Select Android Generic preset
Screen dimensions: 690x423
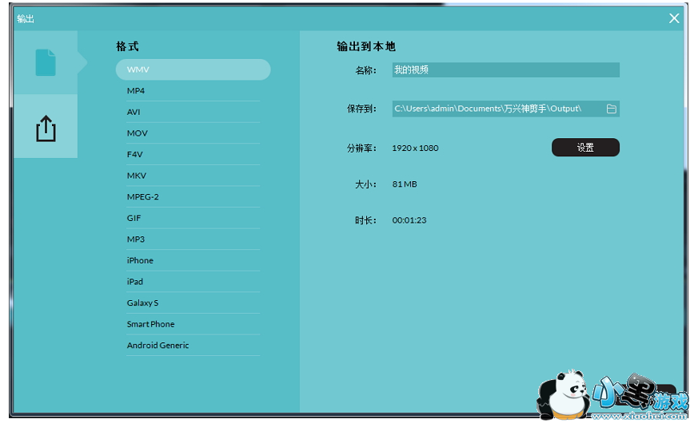[x=193, y=346]
